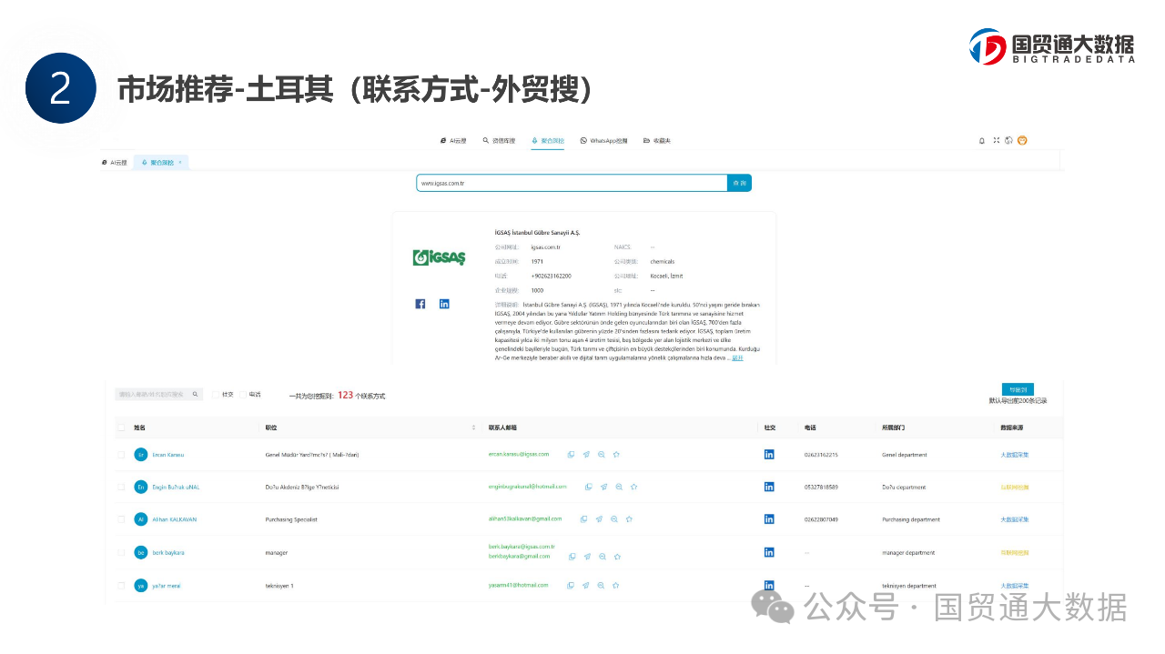Toggle fullscreen with the expand icon

(996, 141)
